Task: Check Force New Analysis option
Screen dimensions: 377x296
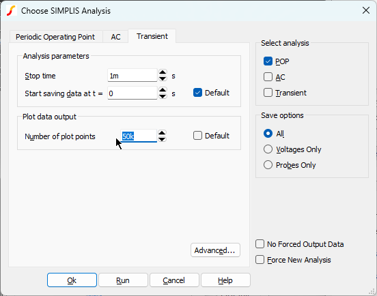Action: [260, 260]
